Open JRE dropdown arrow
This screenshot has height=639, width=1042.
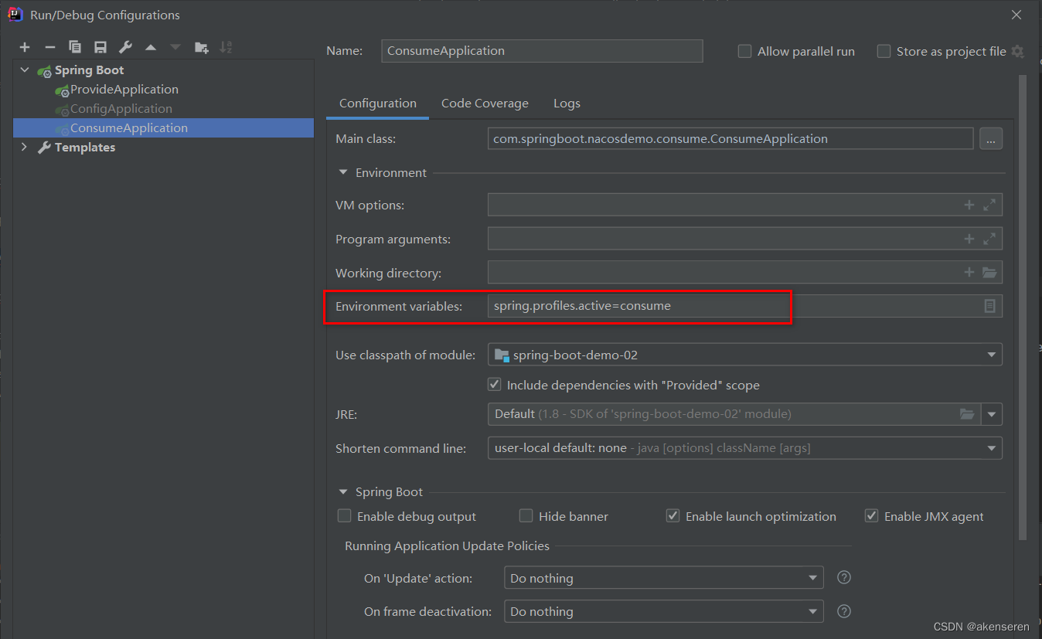tap(992, 414)
